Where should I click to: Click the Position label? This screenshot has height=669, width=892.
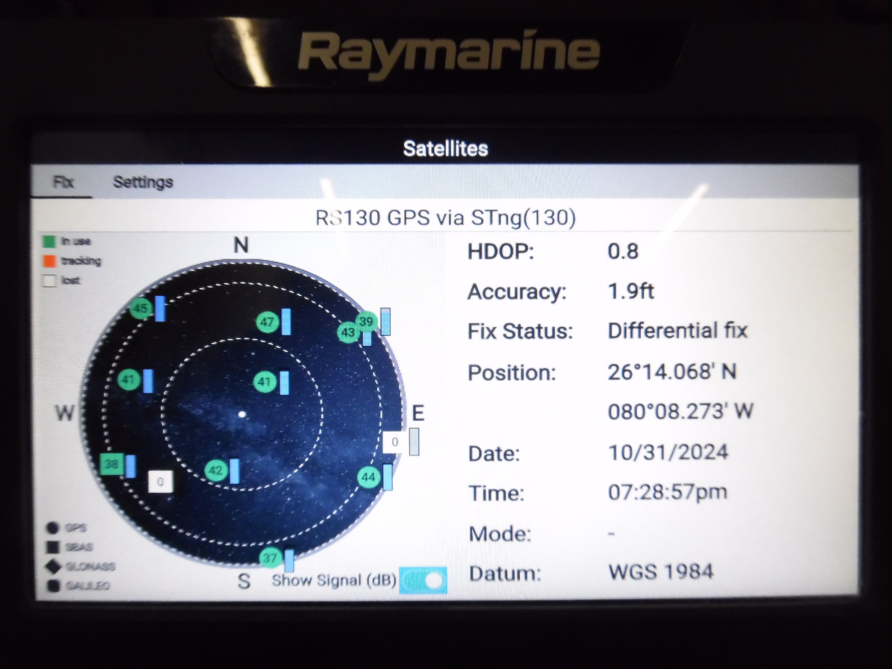[x=512, y=373]
